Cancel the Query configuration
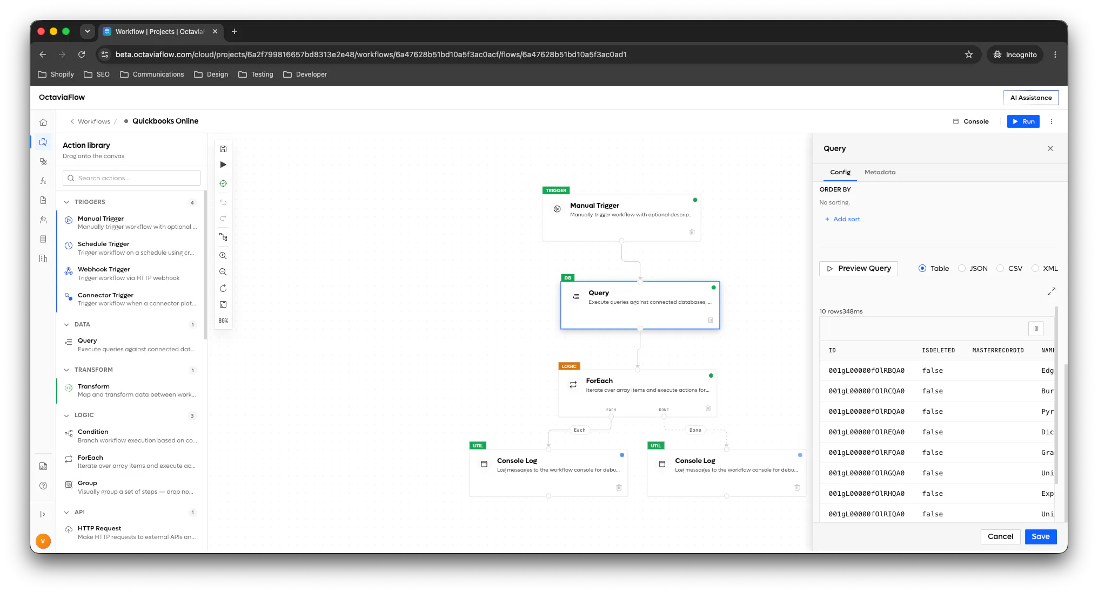This screenshot has height=593, width=1098. click(x=1000, y=536)
